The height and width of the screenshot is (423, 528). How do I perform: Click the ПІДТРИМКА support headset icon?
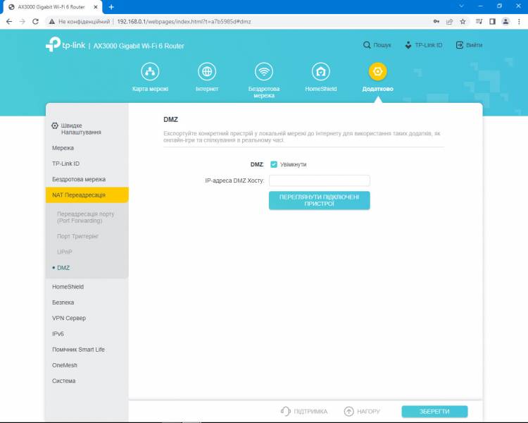(285, 411)
